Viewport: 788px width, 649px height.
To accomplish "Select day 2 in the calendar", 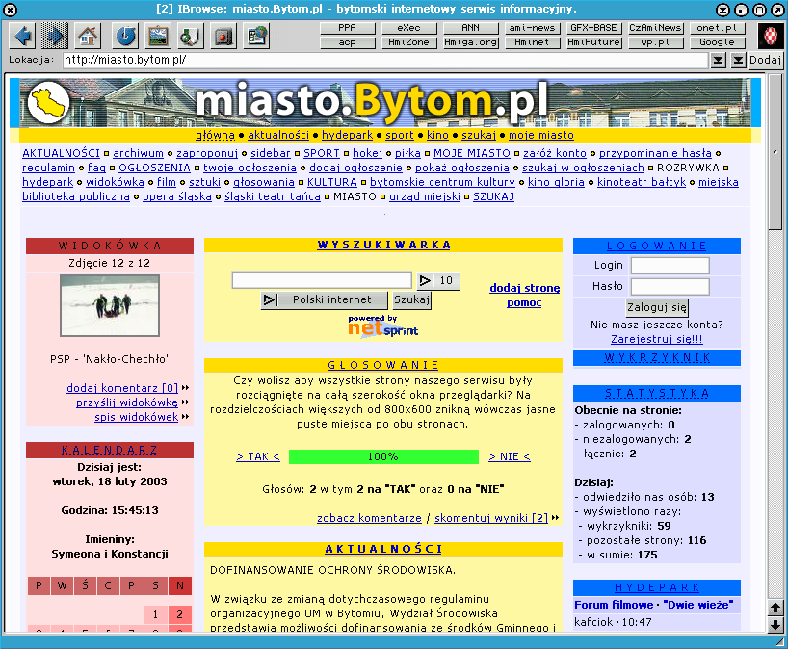I will tap(179, 614).
